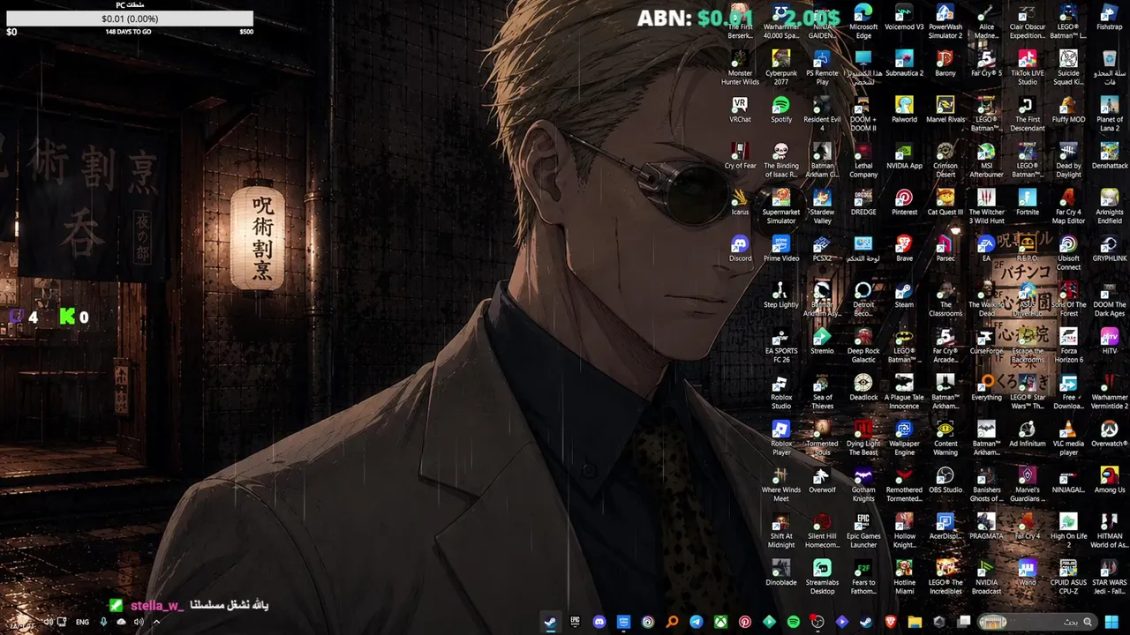Select the Overwatch desktop icon
The width and height of the screenshot is (1130, 635).
pos(1110,434)
